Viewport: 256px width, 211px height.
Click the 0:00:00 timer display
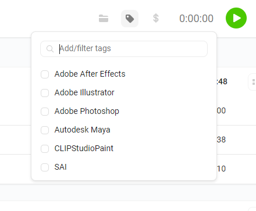point(196,19)
